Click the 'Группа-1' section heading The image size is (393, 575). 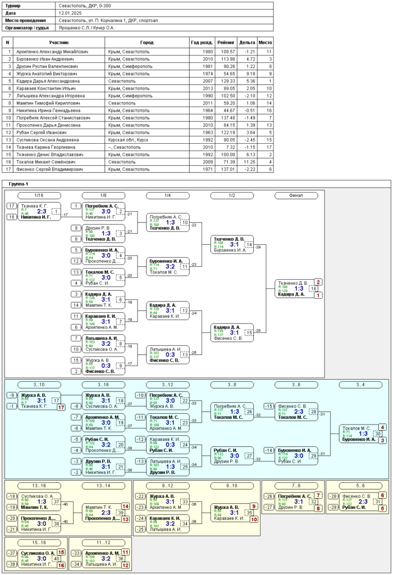[x=19, y=184]
